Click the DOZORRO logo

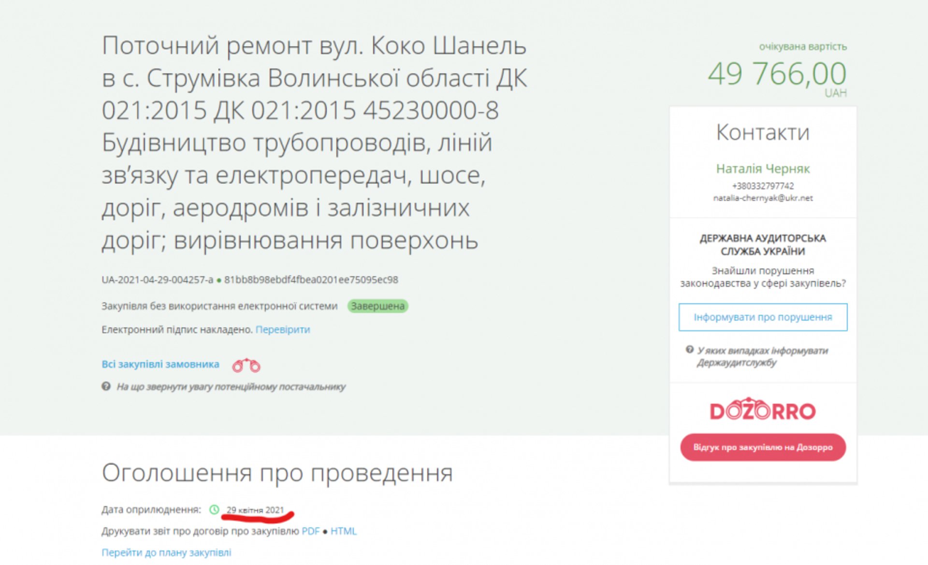[763, 410]
